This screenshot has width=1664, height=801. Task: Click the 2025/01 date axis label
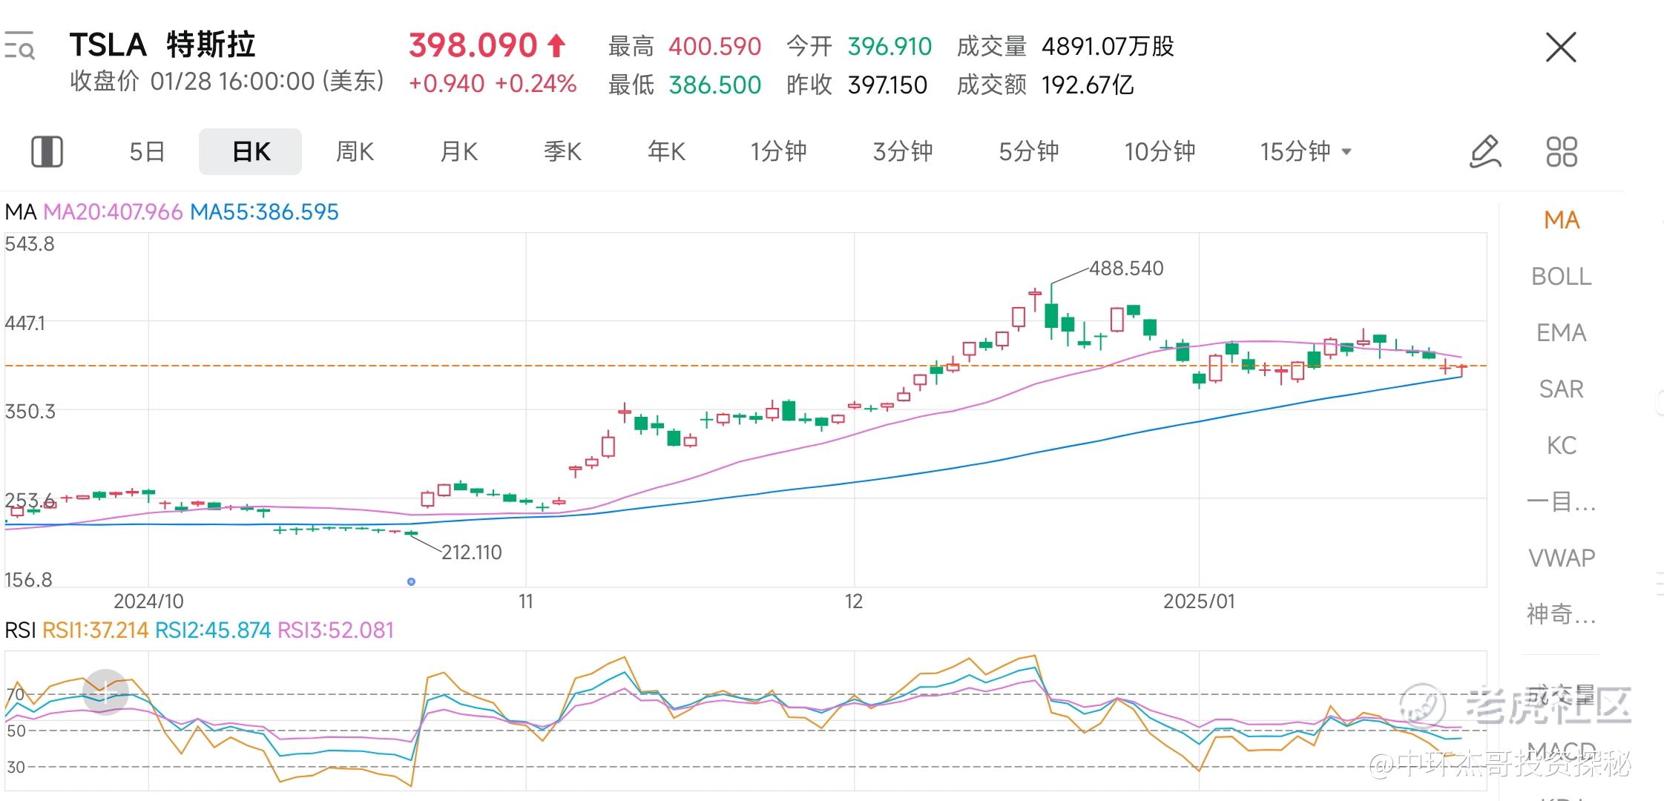tap(1200, 601)
